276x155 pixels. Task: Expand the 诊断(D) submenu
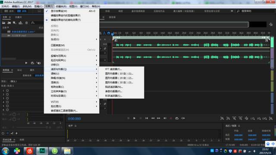[72, 65]
